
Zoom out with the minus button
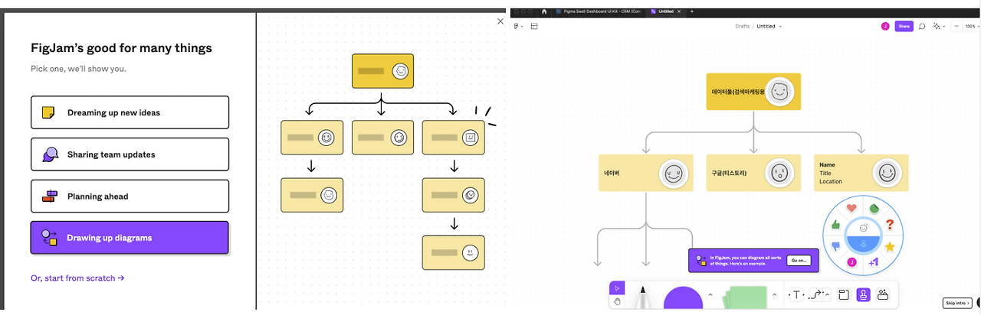(956, 26)
